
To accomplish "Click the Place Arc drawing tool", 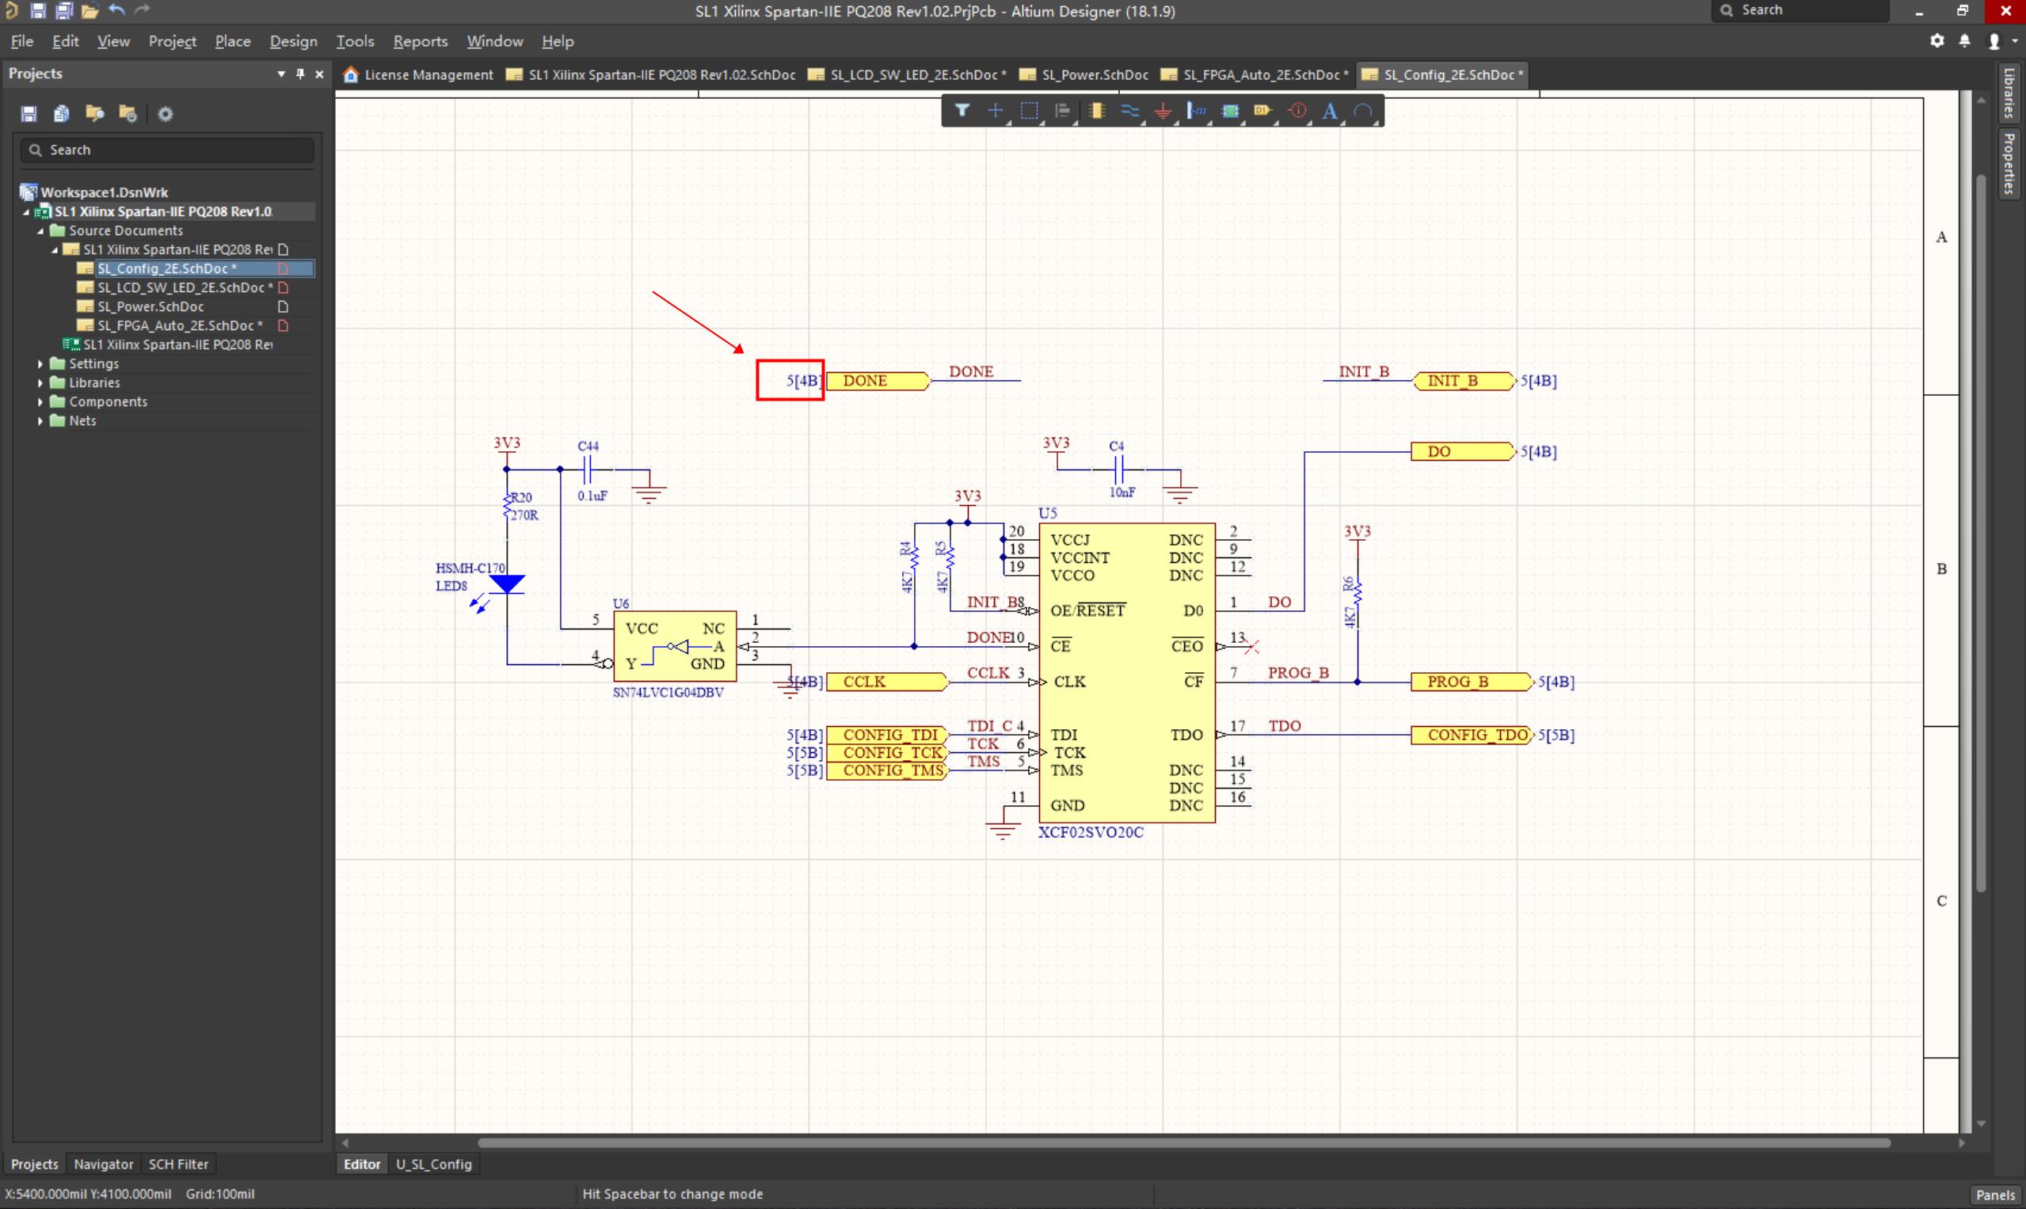I will click(x=1362, y=111).
